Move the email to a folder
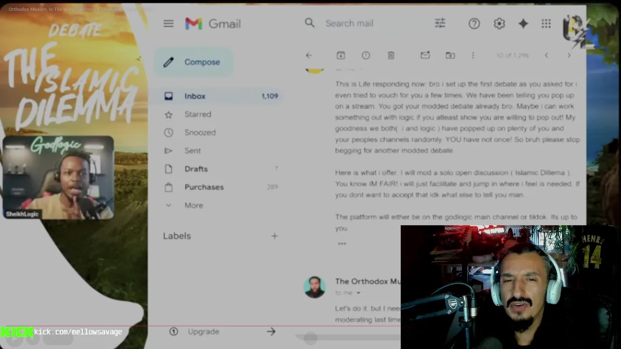 pyautogui.click(x=450, y=55)
